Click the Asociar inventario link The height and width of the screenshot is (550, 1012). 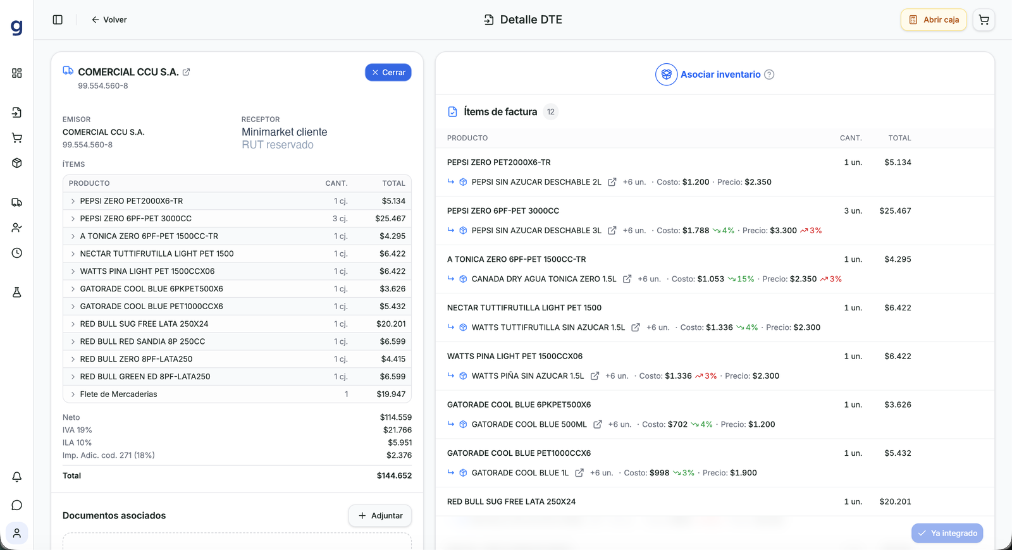click(x=720, y=75)
